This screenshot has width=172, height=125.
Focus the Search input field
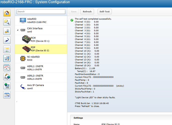pyautogui.click(x=41, y=11)
